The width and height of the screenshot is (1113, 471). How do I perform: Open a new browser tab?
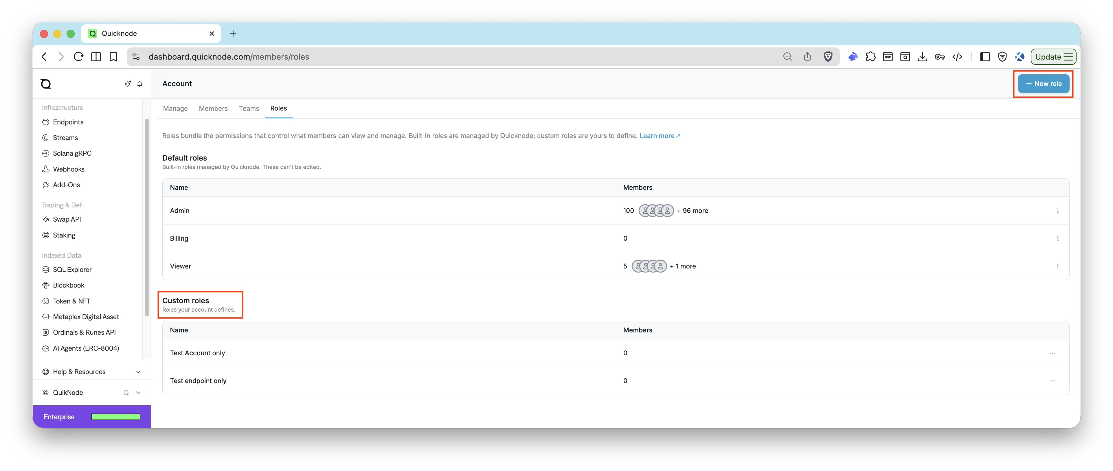[233, 34]
